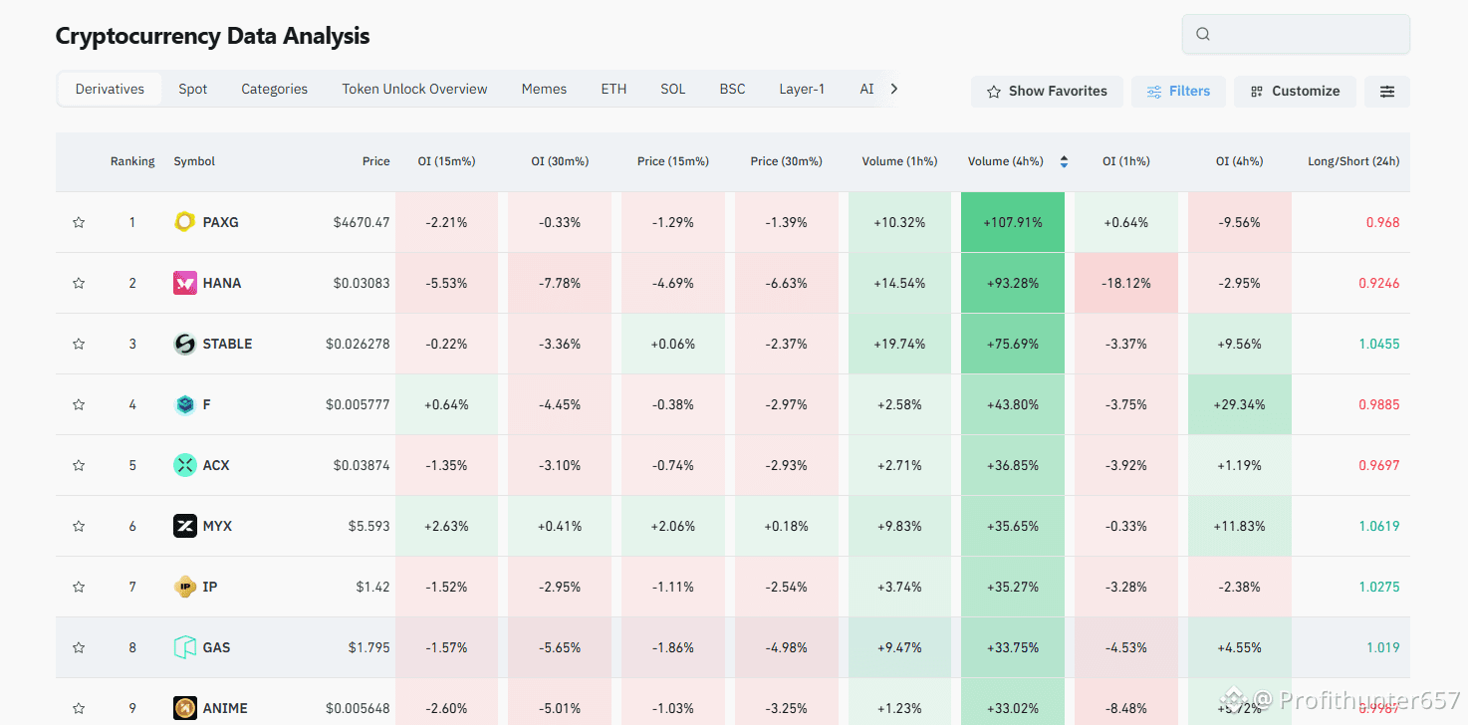
Task: Click the GAS coin icon
Action: (x=184, y=647)
